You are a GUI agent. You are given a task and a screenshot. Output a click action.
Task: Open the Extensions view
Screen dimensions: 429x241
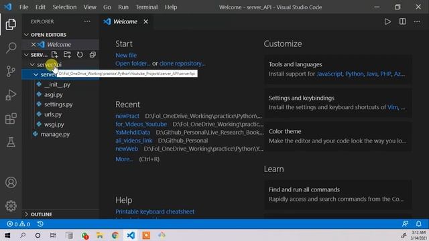[x=11, y=118]
